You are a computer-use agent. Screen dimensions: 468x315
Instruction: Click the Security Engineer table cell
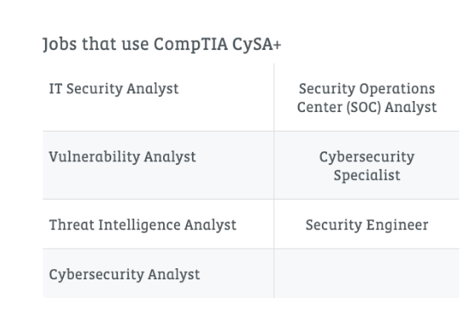[x=367, y=224]
